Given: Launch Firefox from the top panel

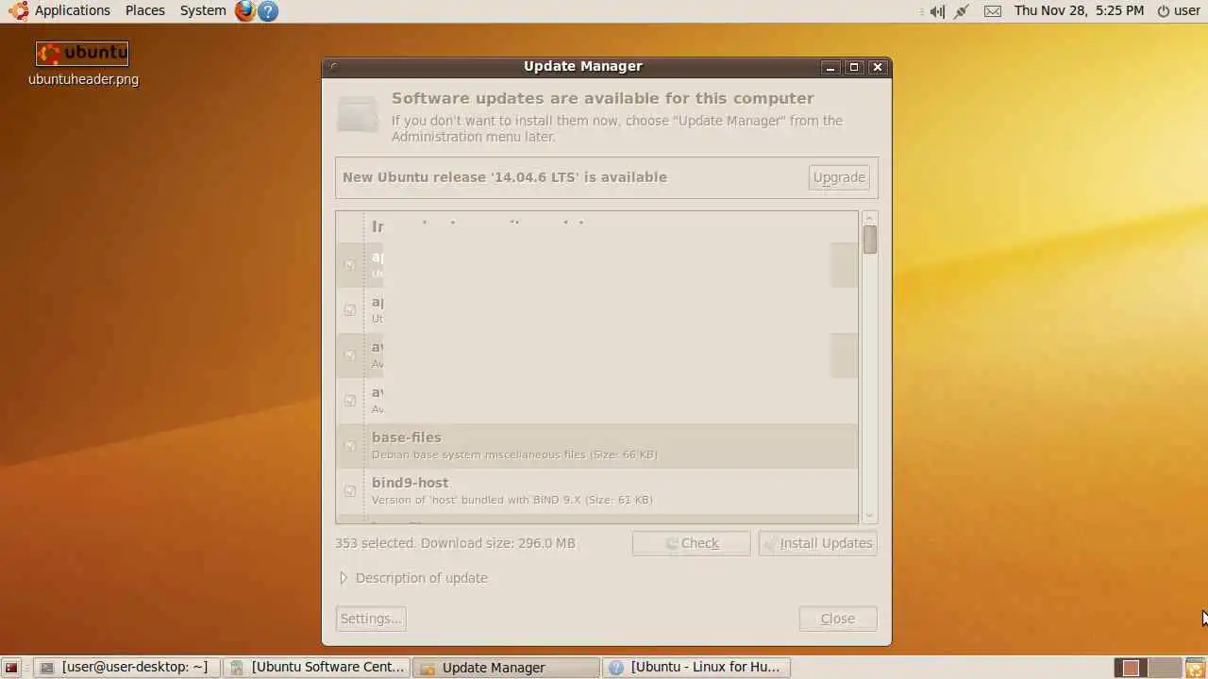Looking at the screenshot, I should (x=245, y=11).
